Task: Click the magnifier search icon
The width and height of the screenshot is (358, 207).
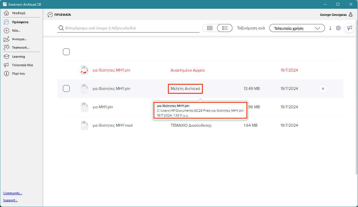Action: [61, 28]
